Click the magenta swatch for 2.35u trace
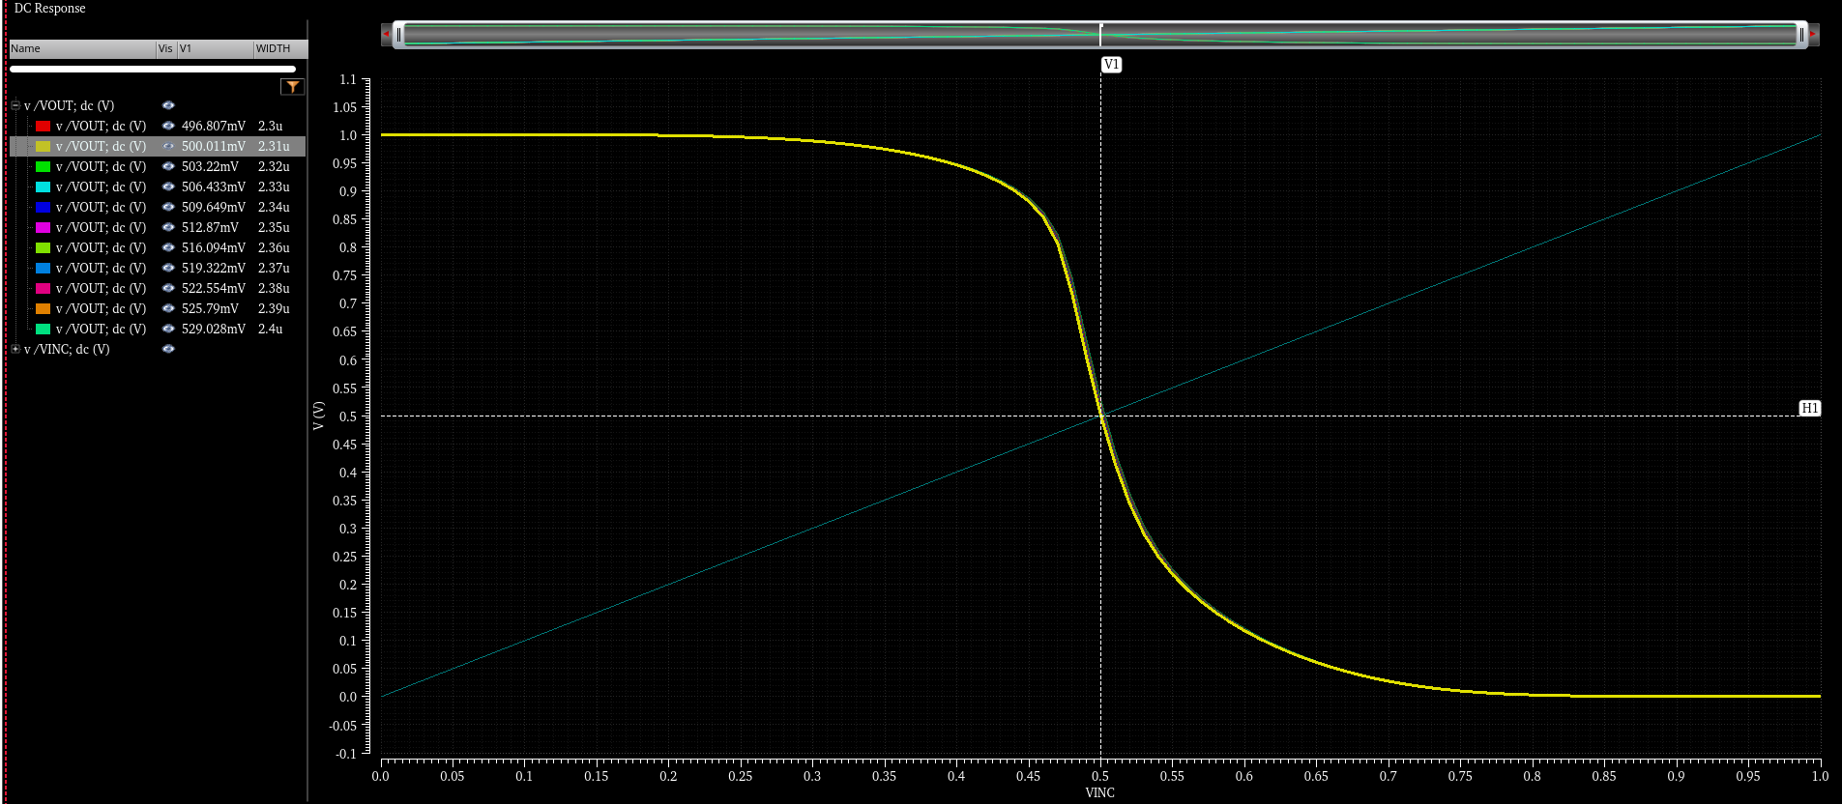Screen dimensions: 1842x804 (x=43, y=227)
